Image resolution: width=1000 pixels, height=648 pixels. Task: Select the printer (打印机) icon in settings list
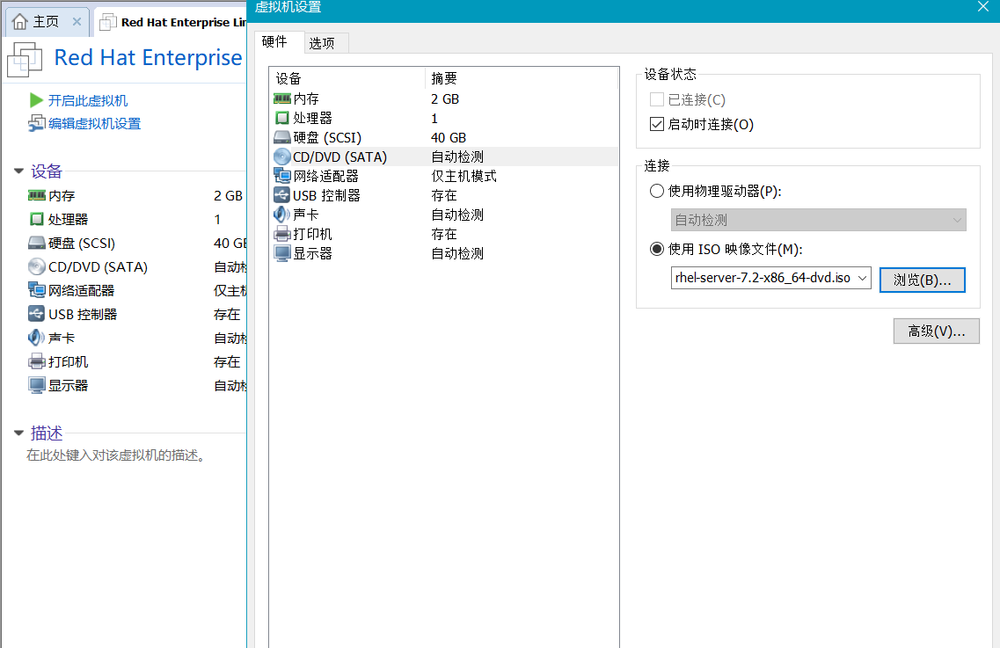[282, 234]
